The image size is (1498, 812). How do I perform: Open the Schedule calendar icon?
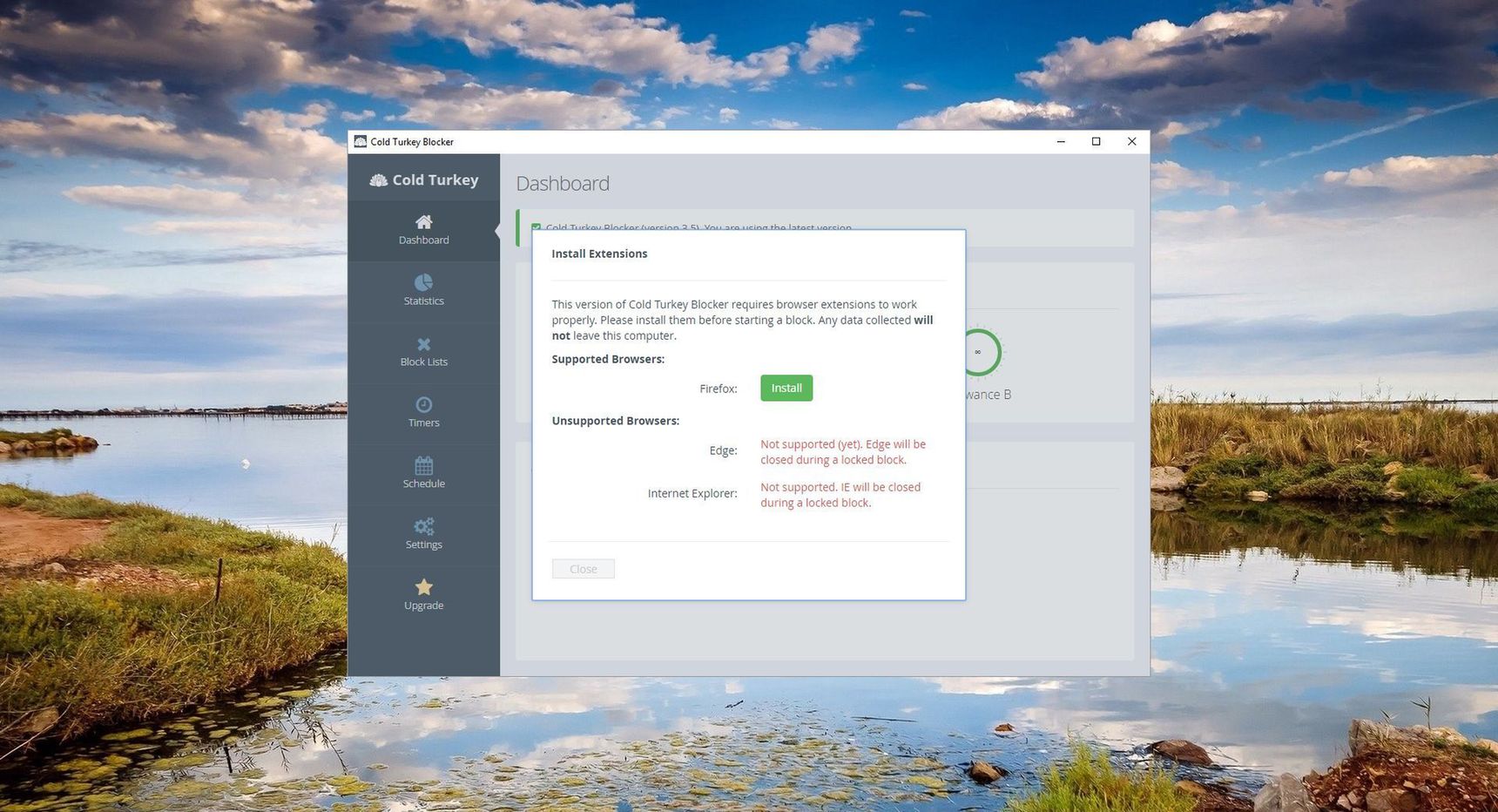click(x=423, y=465)
